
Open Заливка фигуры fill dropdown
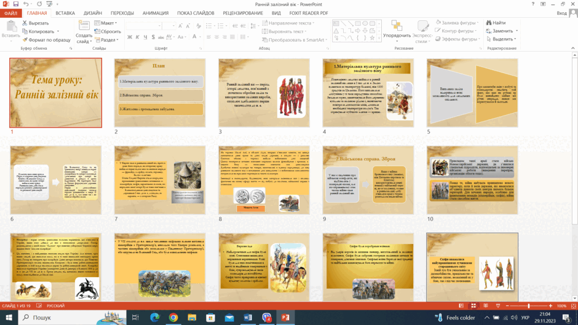point(457,23)
